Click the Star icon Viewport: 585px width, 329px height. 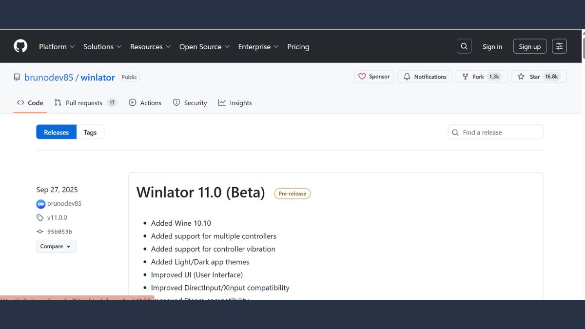click(x=521, y=77)
